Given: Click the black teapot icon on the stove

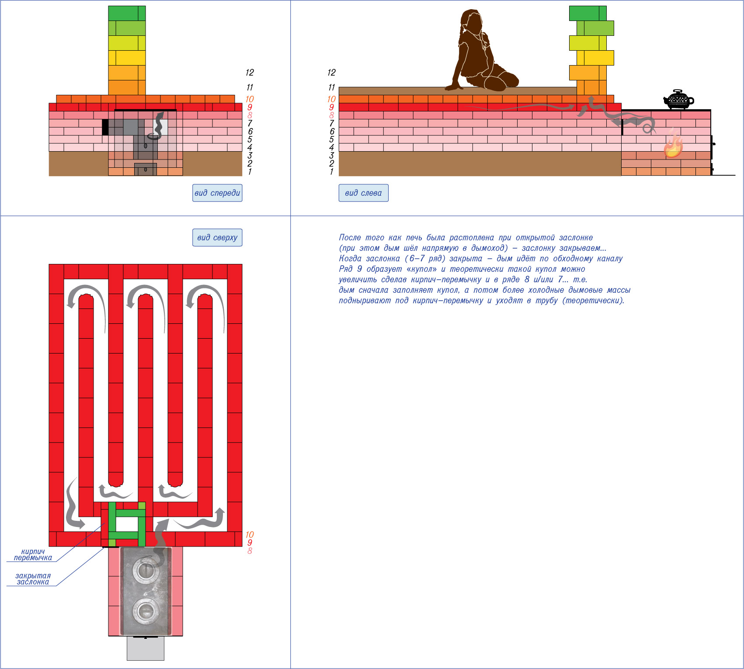Looking at the screenshot, I should 678,100.
